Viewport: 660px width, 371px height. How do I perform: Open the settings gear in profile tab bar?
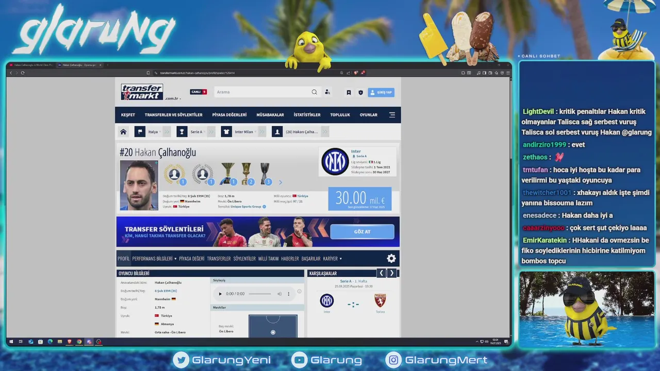[391, 259]
